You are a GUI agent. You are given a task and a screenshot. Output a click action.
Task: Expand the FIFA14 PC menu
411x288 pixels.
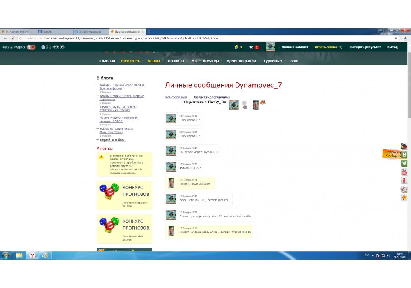(132, 61)
